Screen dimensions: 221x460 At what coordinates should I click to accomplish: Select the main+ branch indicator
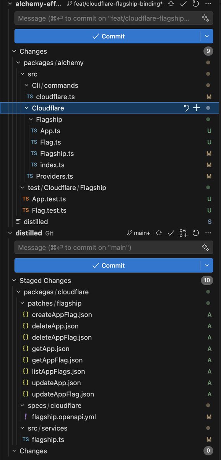tap(139, 233)
